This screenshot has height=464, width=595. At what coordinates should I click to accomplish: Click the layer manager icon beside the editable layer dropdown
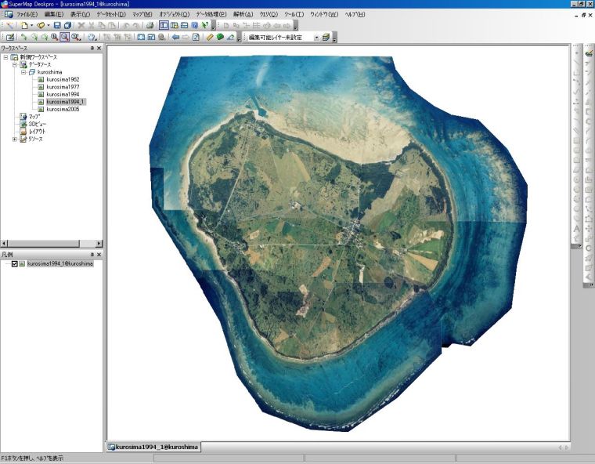325,37
